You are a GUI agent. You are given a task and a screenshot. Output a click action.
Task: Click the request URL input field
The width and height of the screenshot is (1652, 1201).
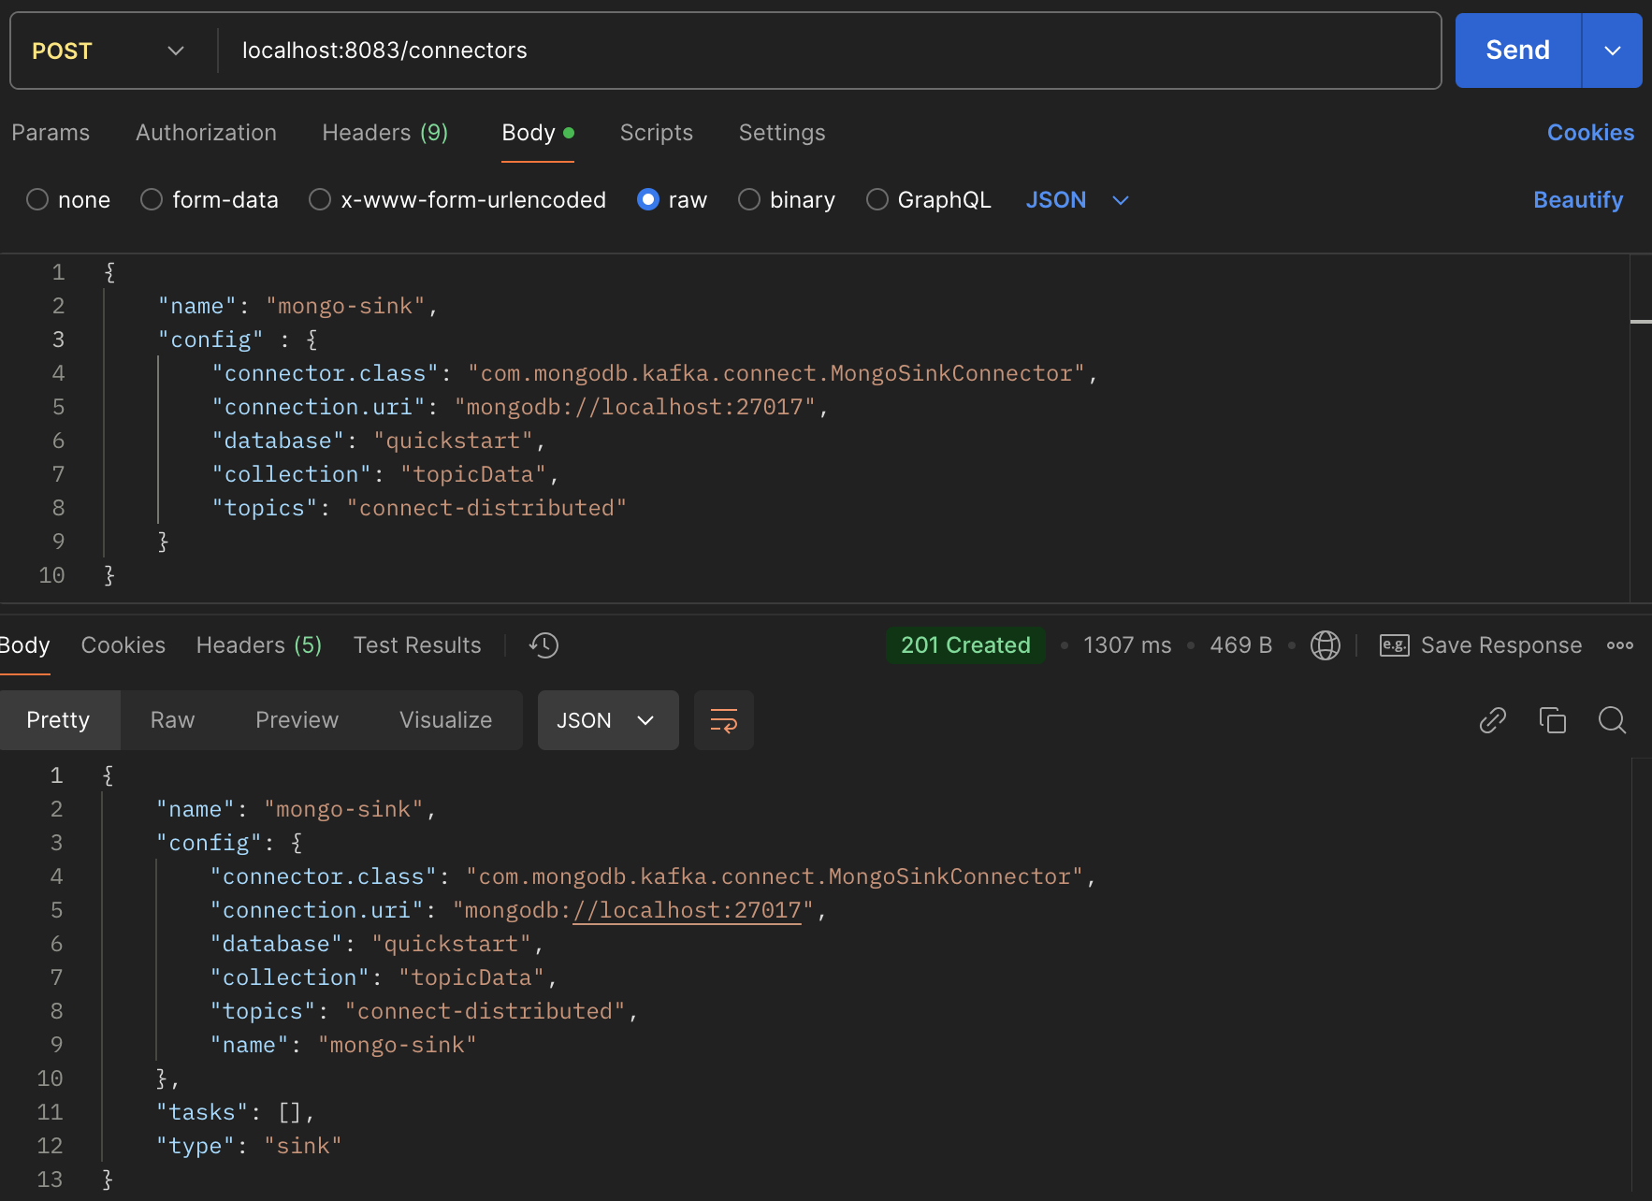click(829, 51)
